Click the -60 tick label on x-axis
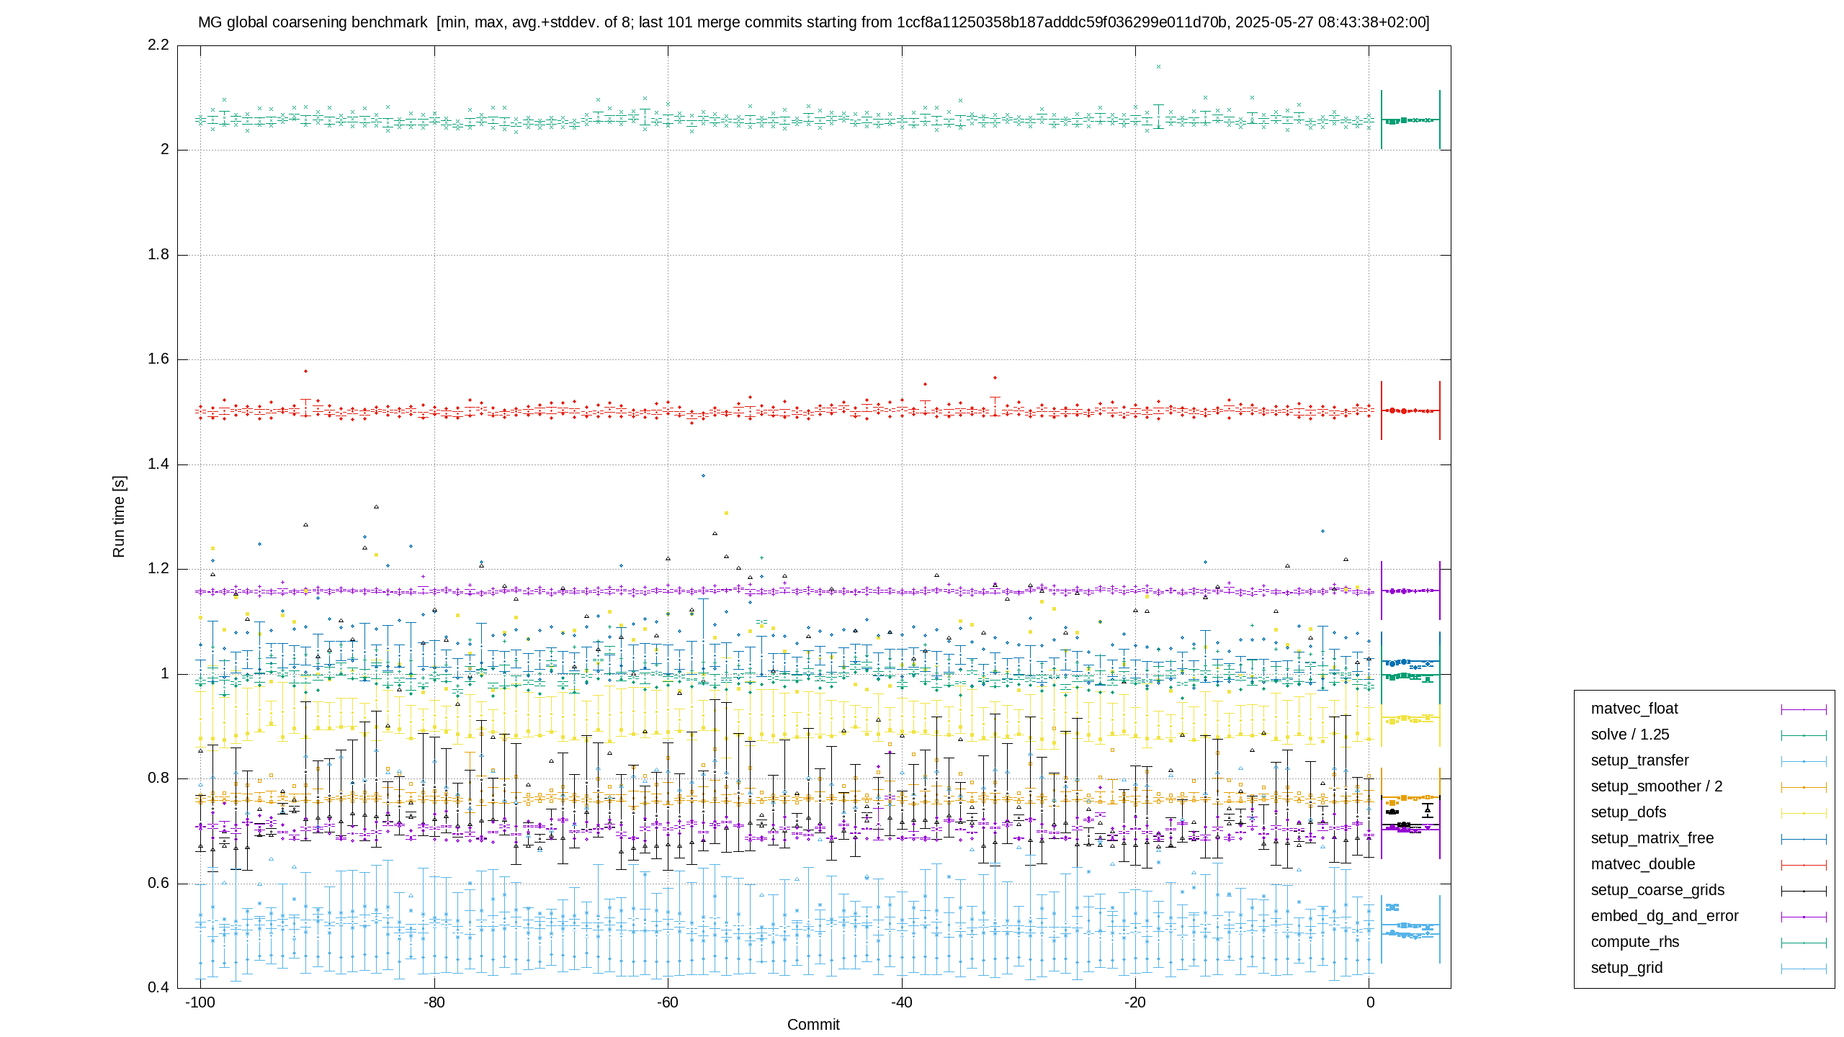 pos(668,1002)
